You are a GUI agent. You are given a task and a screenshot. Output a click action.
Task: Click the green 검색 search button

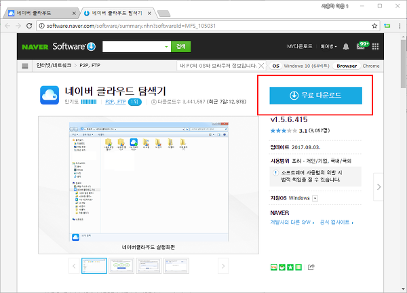[x=181, y=46]
